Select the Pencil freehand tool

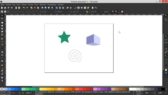2,42
